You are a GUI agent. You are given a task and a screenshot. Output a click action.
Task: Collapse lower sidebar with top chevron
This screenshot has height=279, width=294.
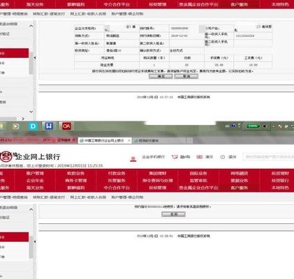31,209
